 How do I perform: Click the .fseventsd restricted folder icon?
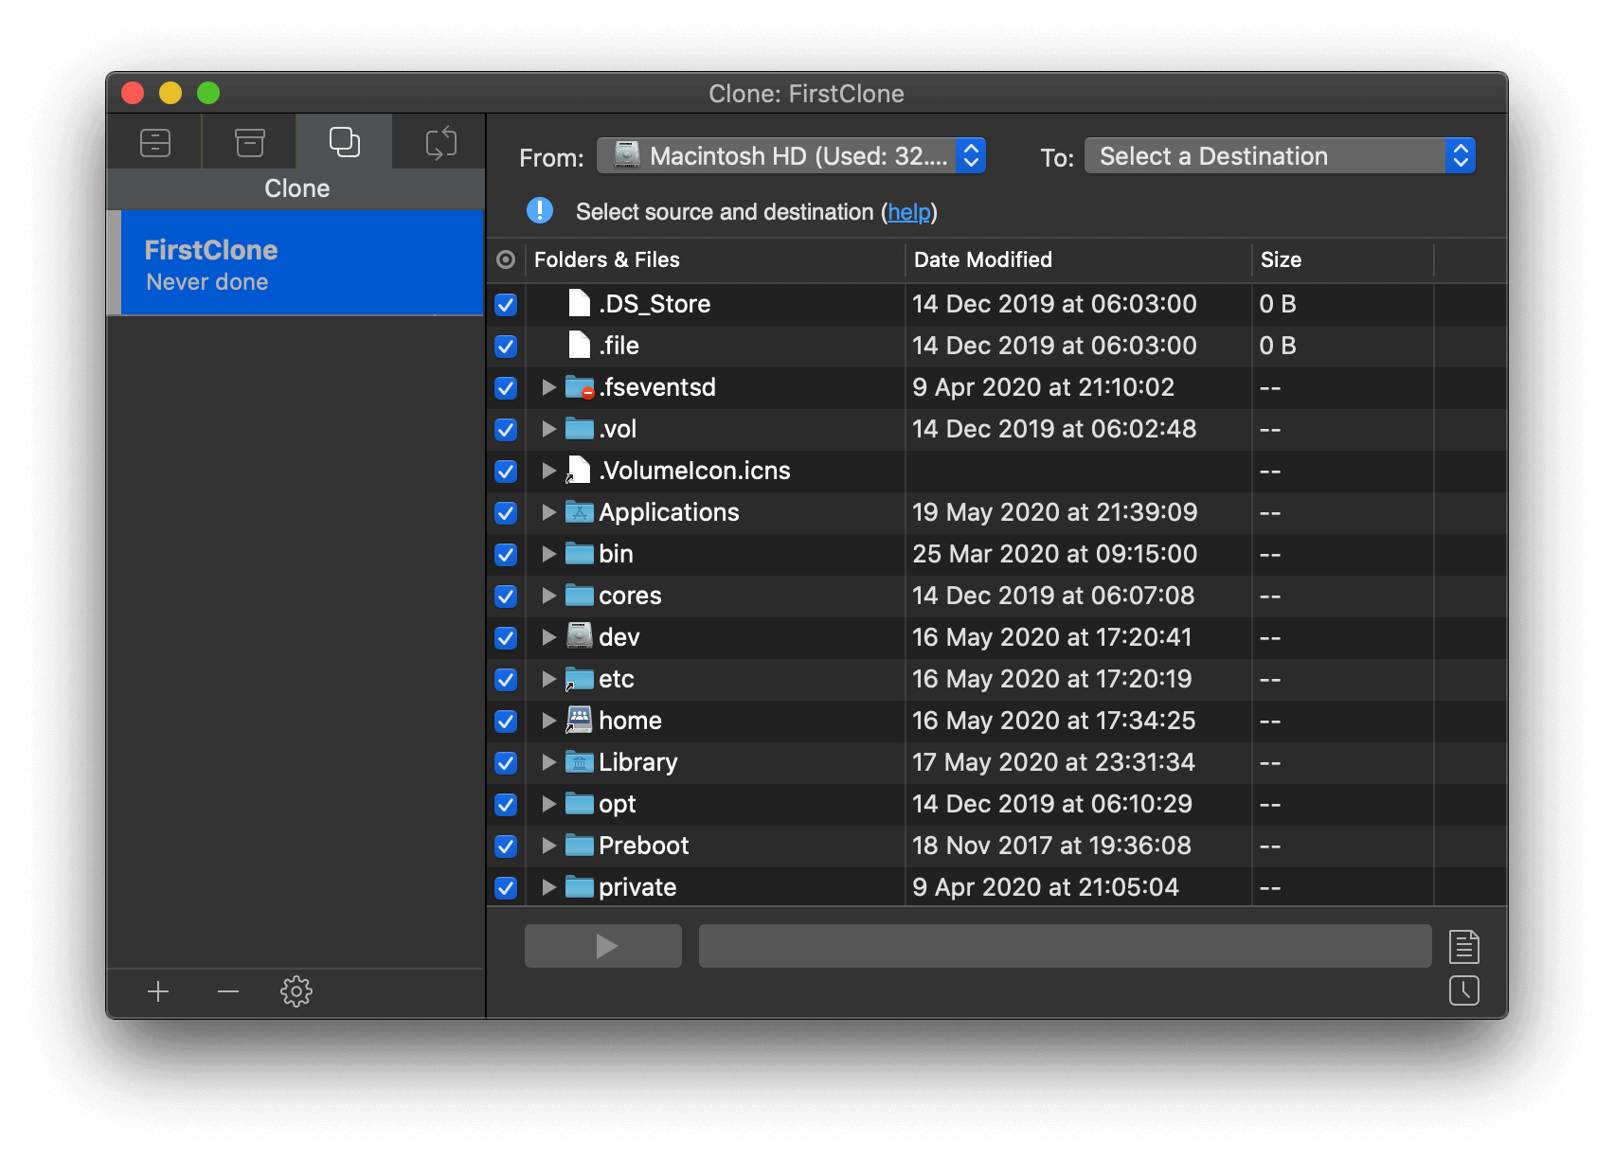pyautogui.click(x=580, y=387)
